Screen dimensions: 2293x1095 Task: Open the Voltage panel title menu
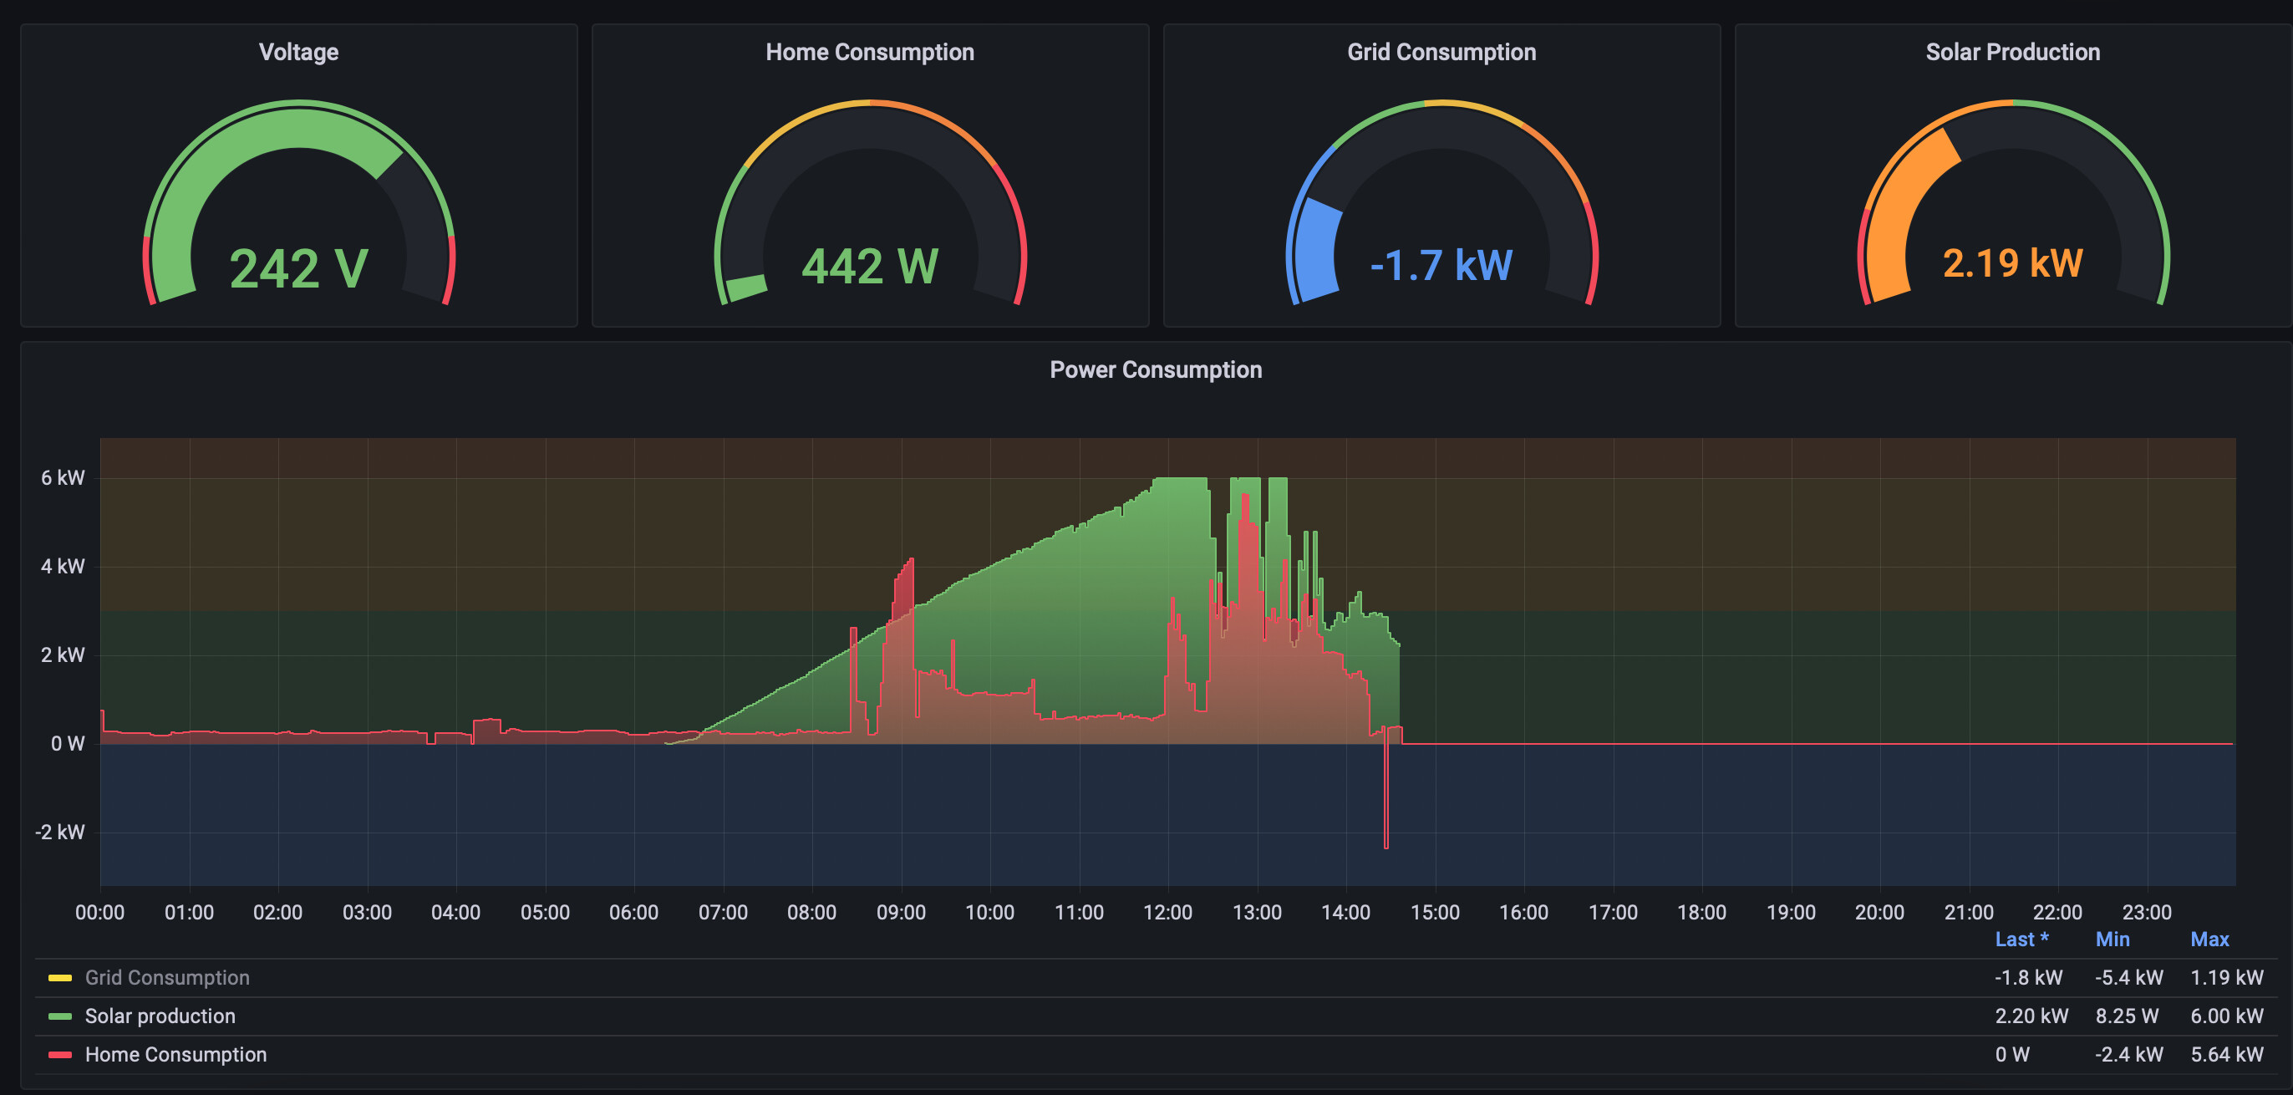(x=298, y=52)
